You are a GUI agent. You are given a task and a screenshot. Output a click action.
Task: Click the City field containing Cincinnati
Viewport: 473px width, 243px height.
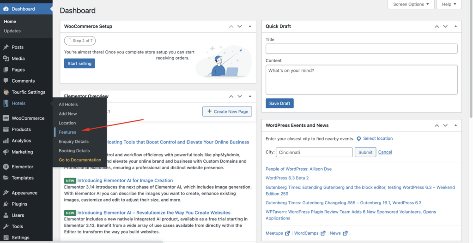tap(314, 152)
